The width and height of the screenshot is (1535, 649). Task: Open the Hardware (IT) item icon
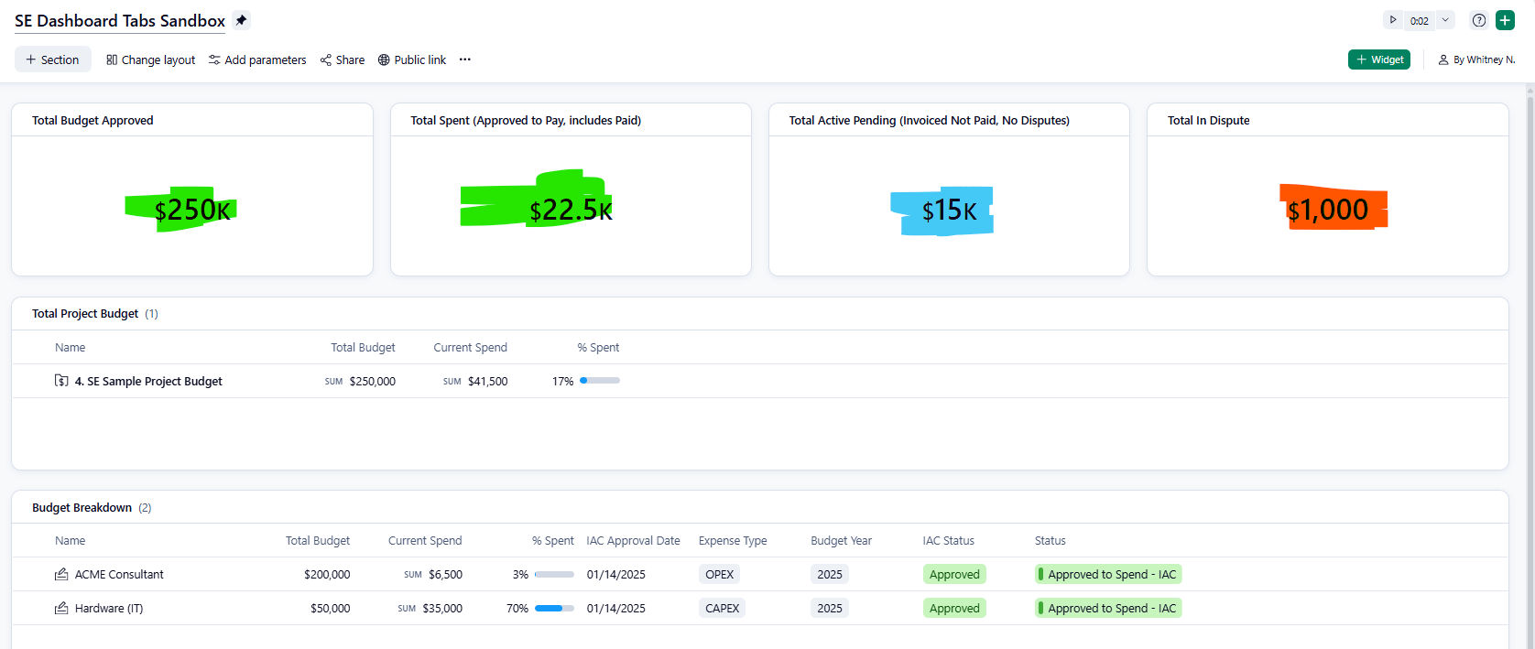(61, 608)
